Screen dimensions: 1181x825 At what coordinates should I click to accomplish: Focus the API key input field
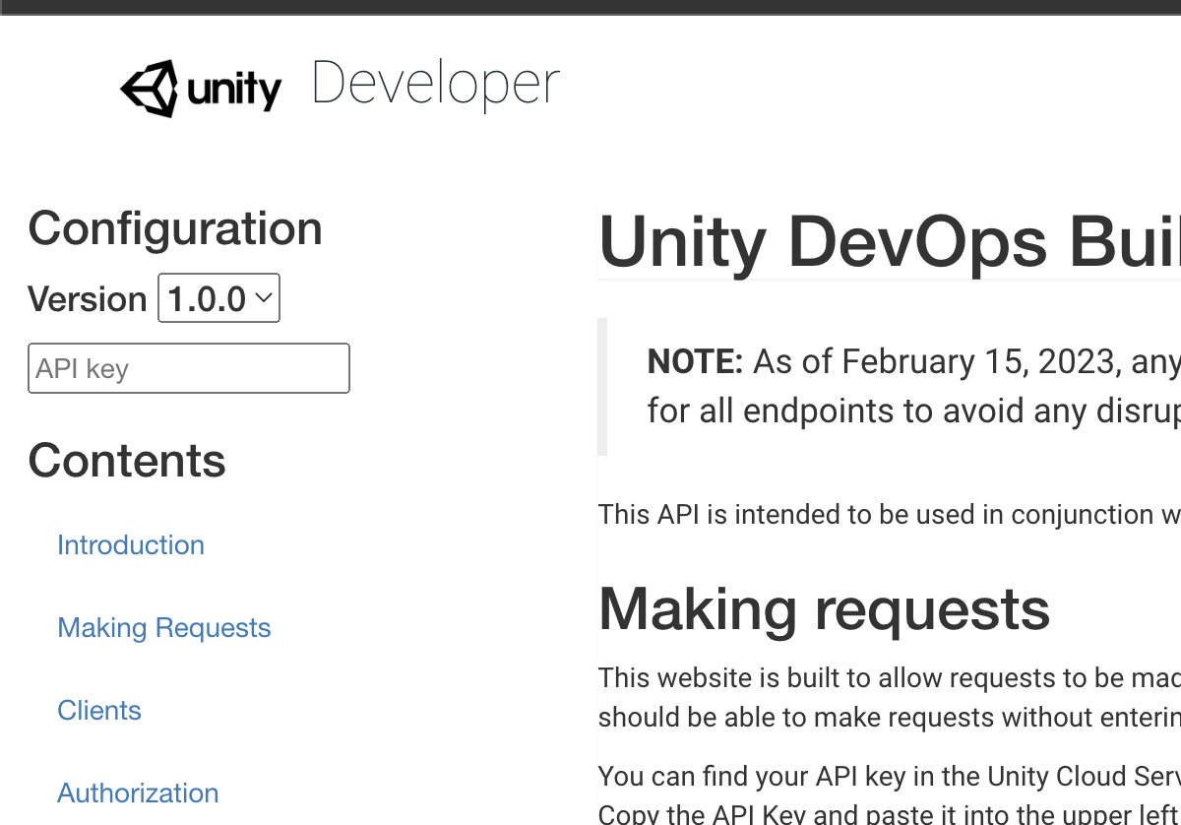point(189,368)
